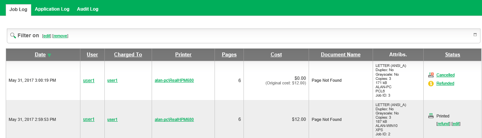Click the PCL6 attribute text
This screenshot has height=138, width=482.
click(380, 91)
